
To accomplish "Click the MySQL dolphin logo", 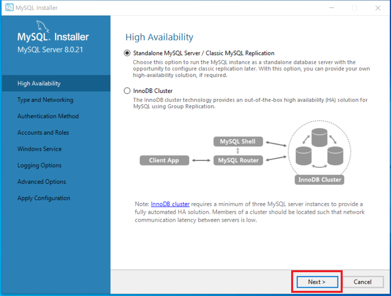I will coord(42,26).
